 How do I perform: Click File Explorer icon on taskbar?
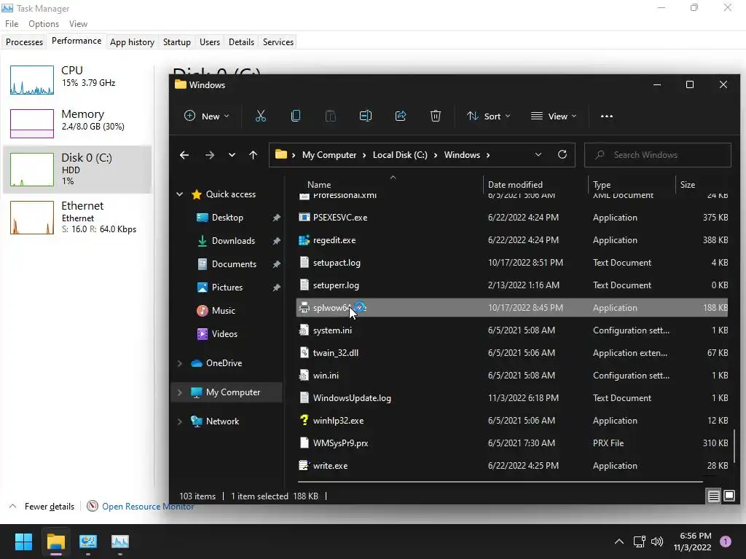point(55,542)
